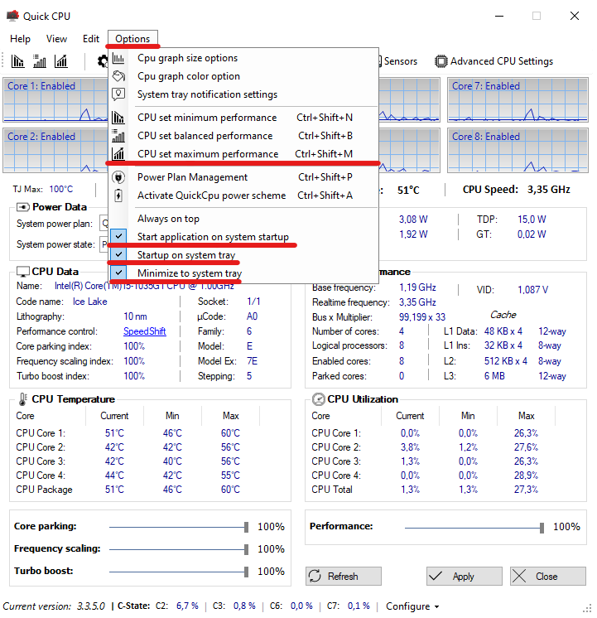The image size is (597, 618).
Task: Click the balanced performance toolbar icon
Action: 40,61
